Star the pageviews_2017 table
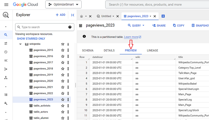The height and width of the screenshot is (120, 209). [63, 63]
